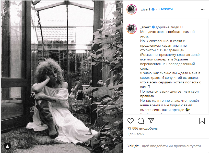209x153 pixels.
Task: Open the _zivert username in the header
Action: pyautogui.click(x=145, y=9)
